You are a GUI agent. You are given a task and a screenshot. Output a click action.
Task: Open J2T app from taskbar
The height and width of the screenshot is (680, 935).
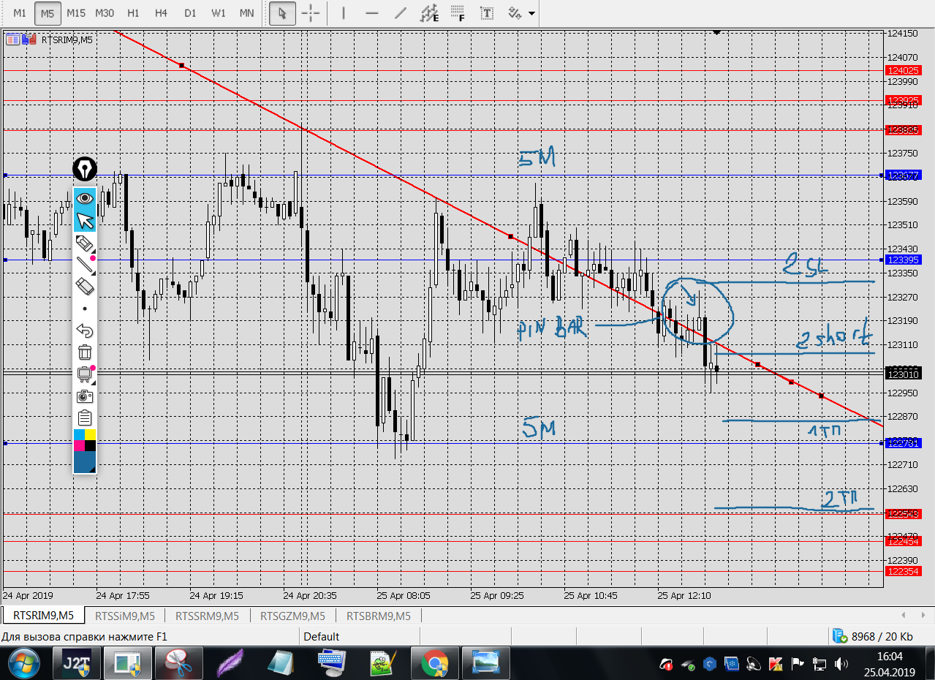(x=77, y=664)
